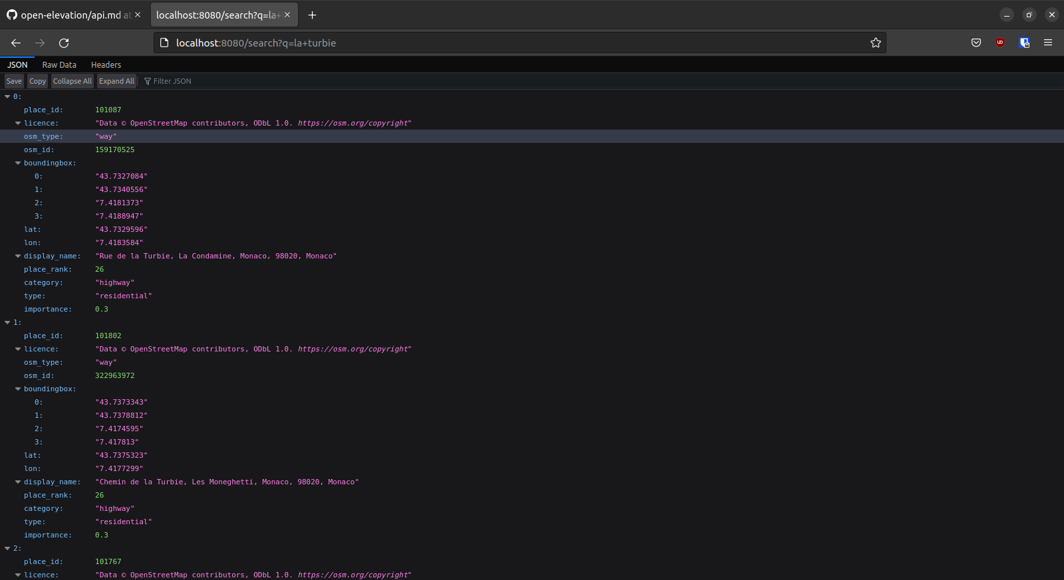Open the Pocket save icon
The image size is (1064, 580).
pyautogui.click(x=976, y=43)
